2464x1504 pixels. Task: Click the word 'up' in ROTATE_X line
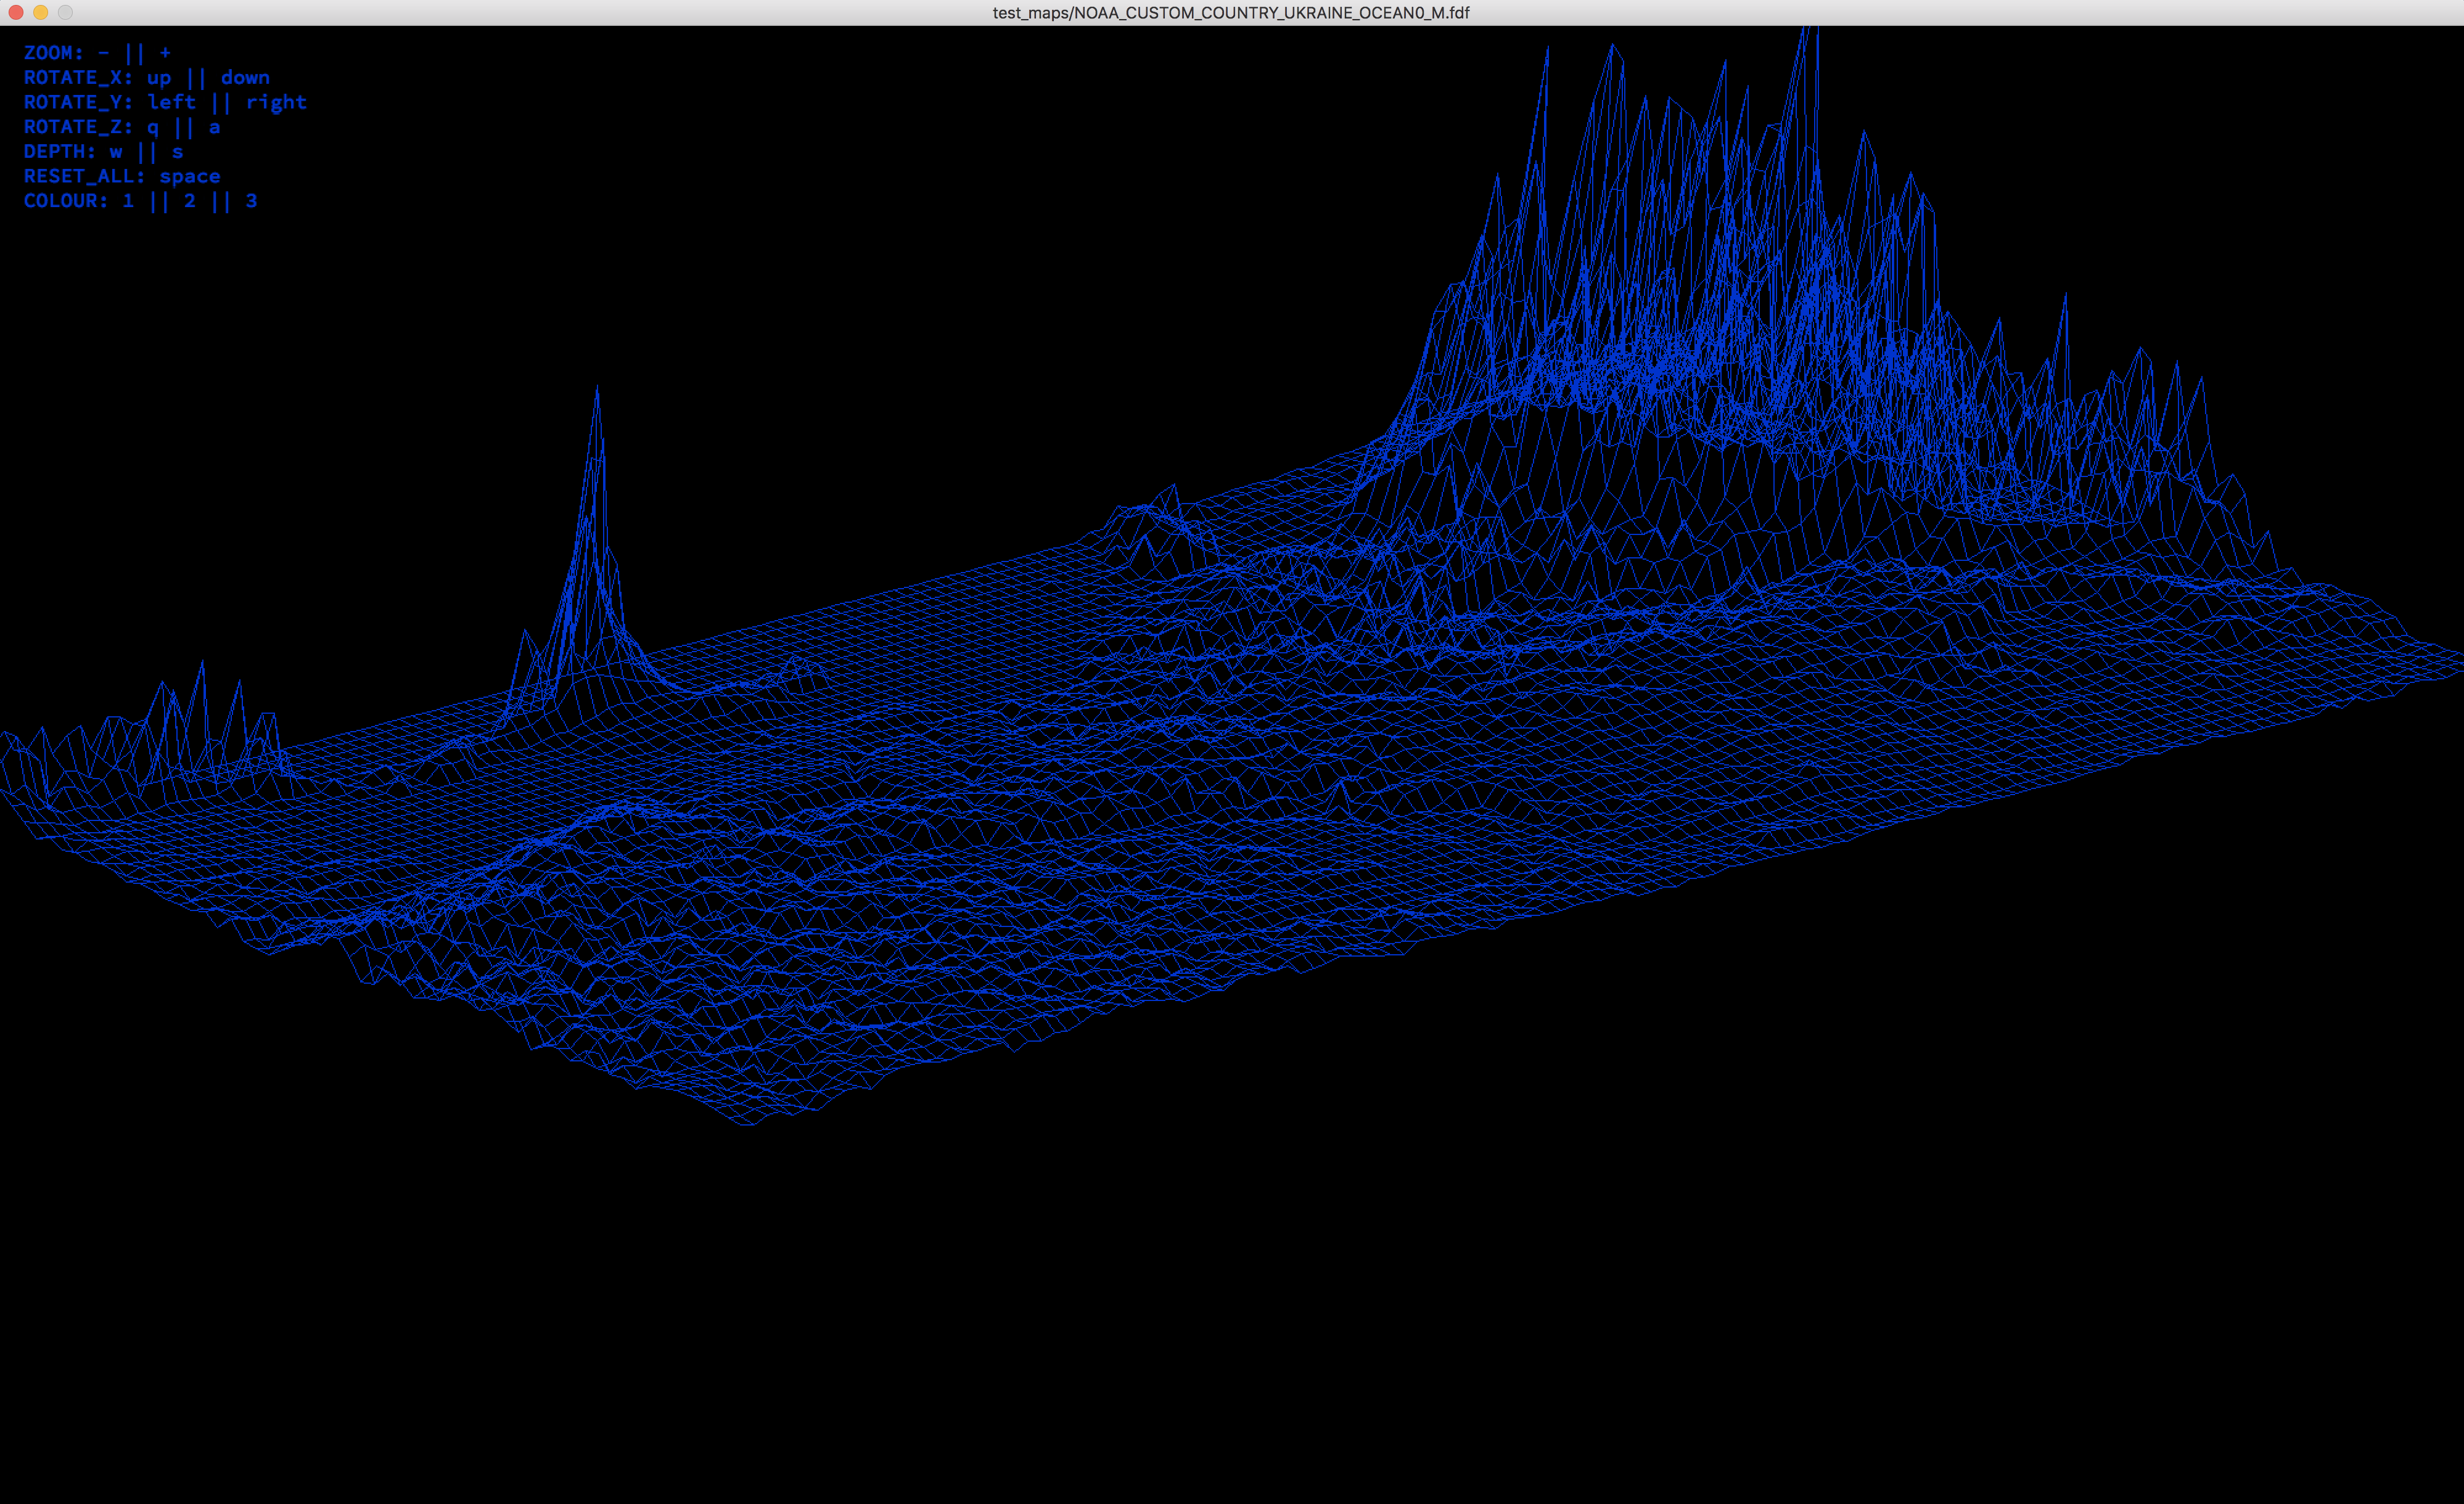[x=159, y=78]
